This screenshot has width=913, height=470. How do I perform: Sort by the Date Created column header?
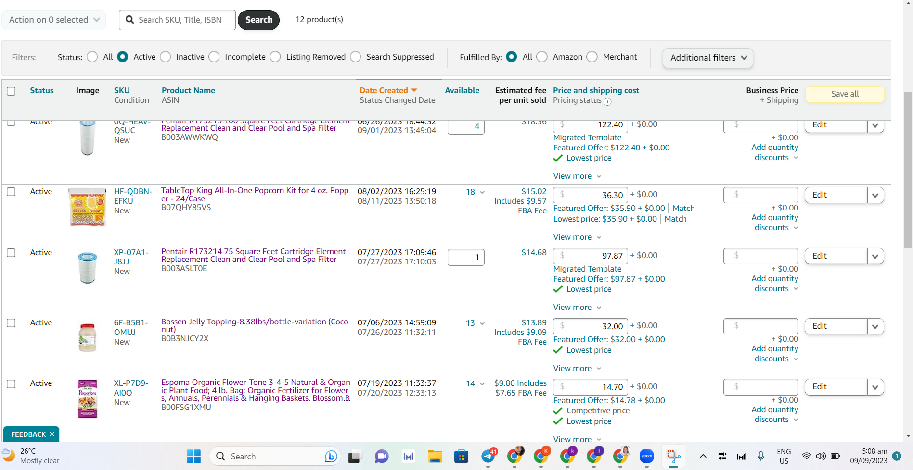coord(384,90)
